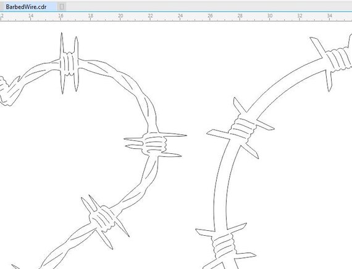Click the 34 mark on the horizontal ruler
This screenshot has height=269, width=352.
(x=329, y=15)
